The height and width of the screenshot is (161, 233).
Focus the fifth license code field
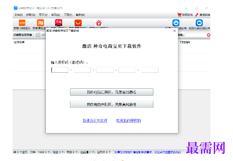[x=150, y=70]
